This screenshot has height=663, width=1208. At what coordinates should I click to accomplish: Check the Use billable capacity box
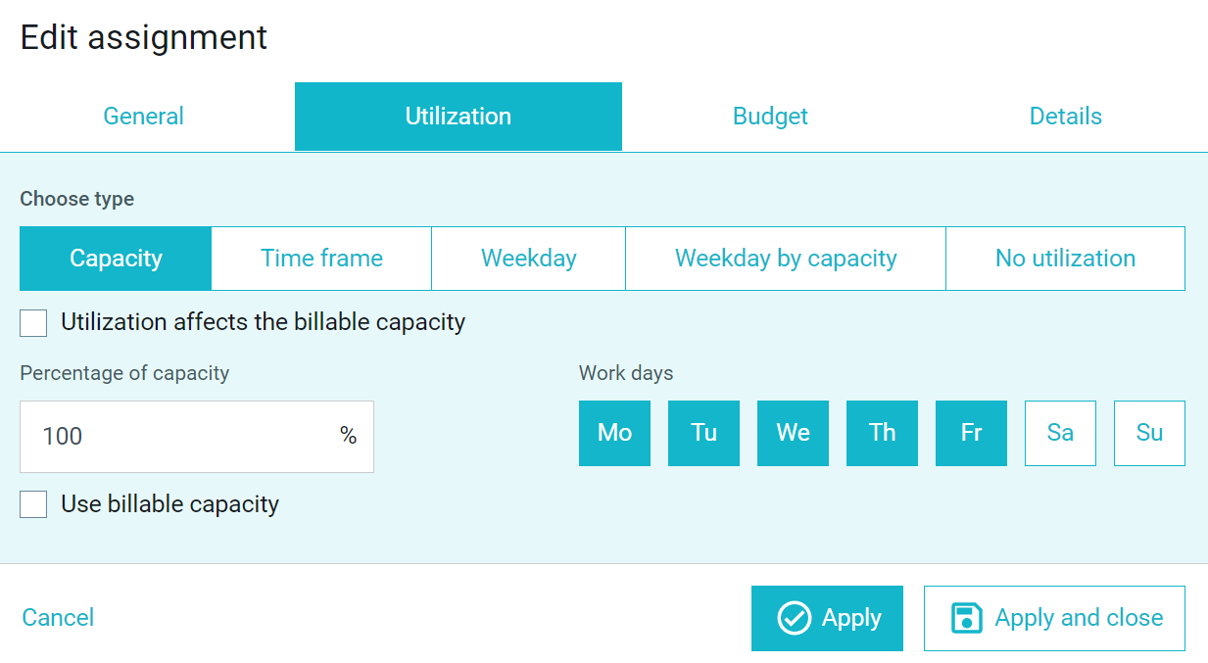33,504
